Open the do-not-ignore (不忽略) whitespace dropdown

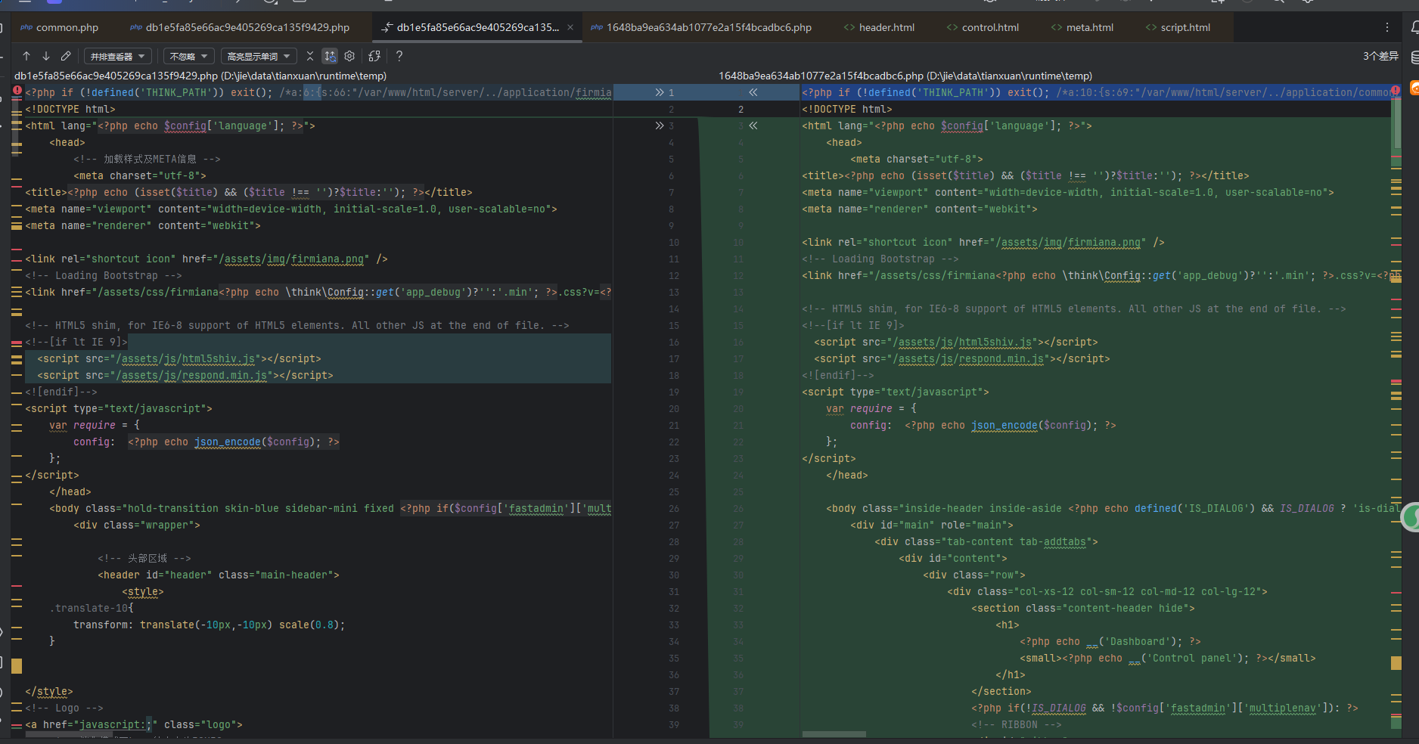coord(188,57)
